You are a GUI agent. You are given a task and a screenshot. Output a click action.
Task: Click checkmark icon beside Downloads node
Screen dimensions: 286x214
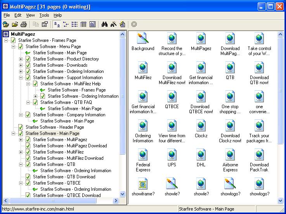click(x=28, y=65)
